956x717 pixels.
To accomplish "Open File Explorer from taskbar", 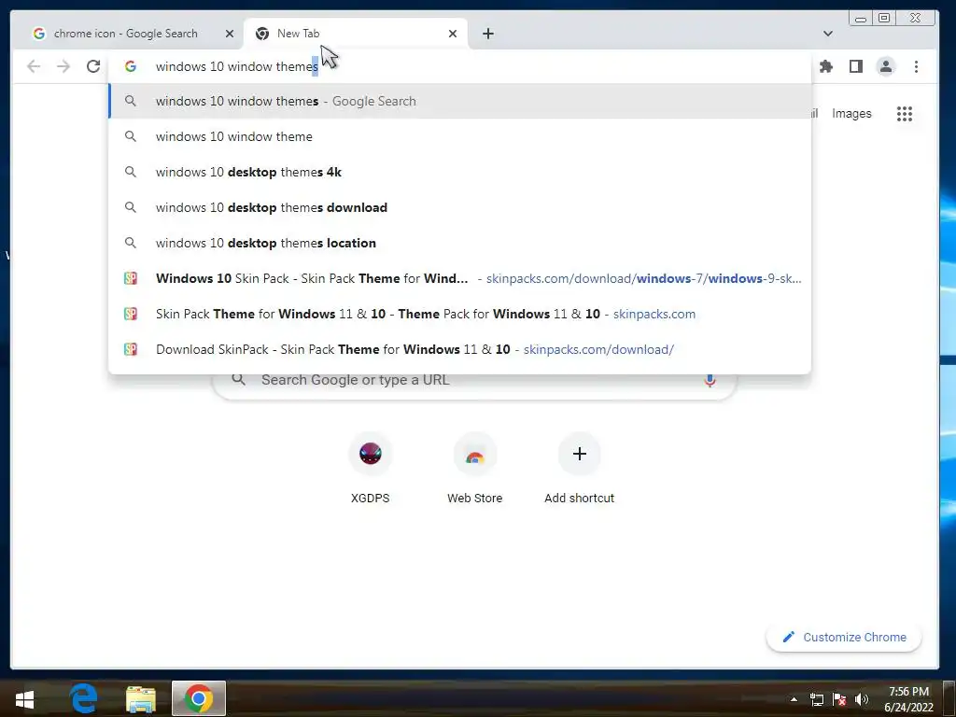I will click(141, 698).
